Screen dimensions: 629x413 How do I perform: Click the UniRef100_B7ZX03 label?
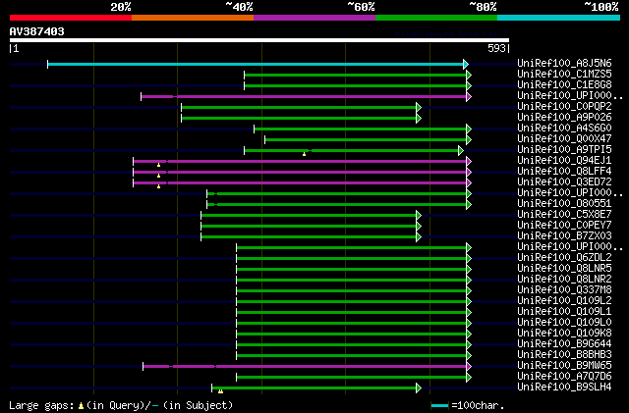564,236
